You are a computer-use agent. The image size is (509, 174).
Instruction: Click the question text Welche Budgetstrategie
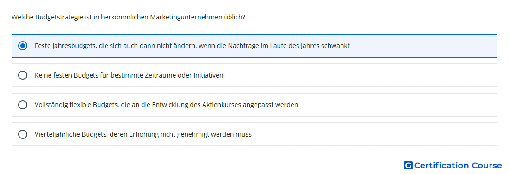128,17
